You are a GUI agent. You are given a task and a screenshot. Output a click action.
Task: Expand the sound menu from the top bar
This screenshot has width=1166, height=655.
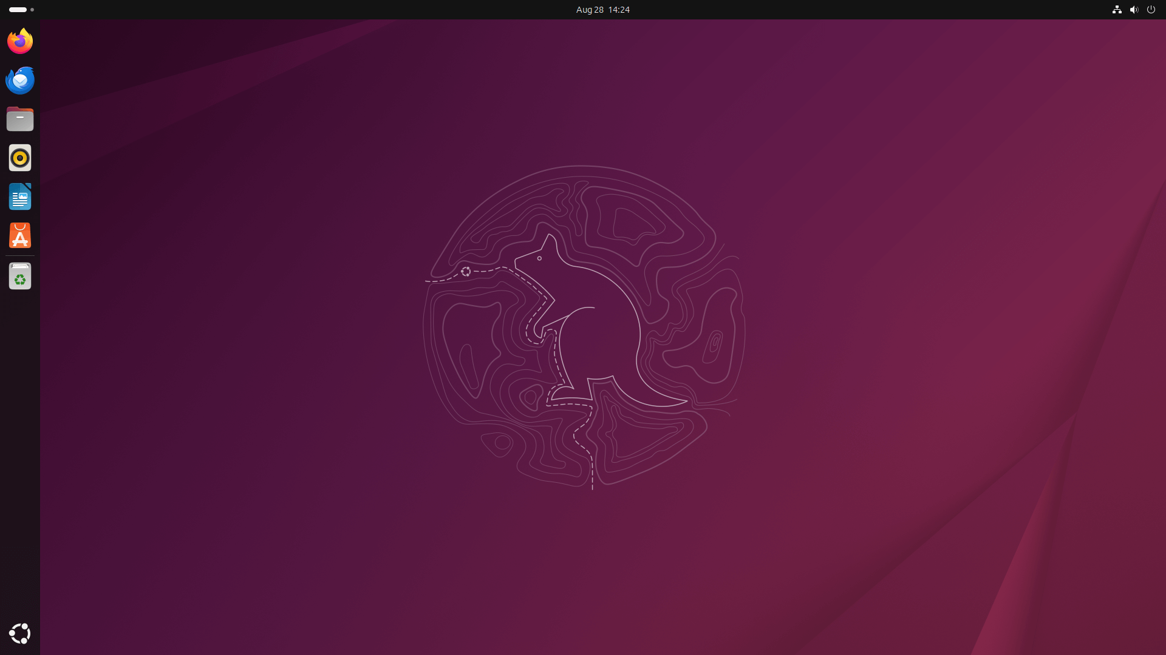pyautogui.click(x=1134, y=10)
